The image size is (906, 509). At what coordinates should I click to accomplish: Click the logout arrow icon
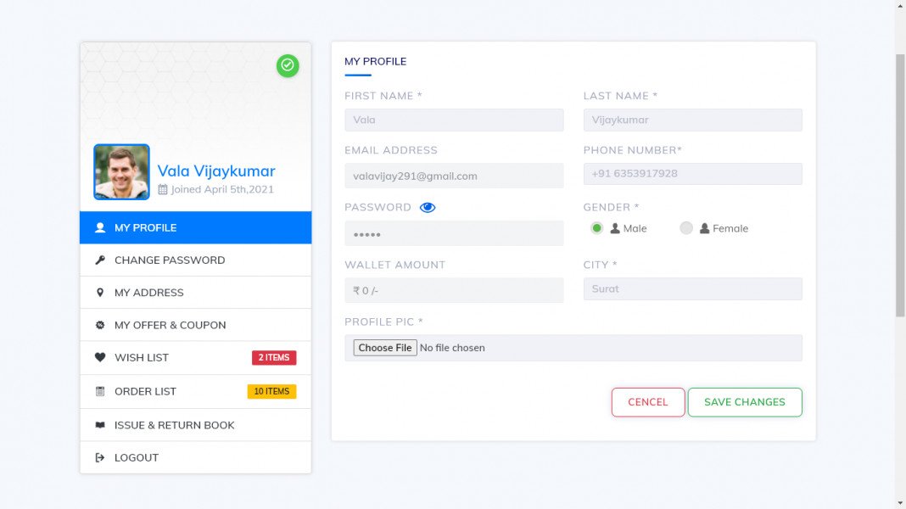tap(100, 457)
